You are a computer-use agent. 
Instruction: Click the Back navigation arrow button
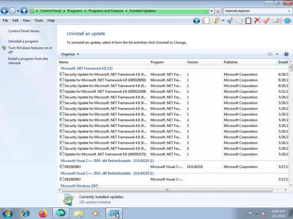click(4, 11)
